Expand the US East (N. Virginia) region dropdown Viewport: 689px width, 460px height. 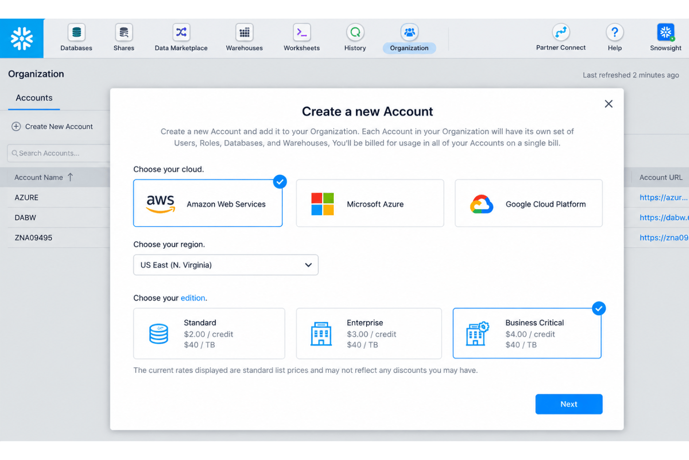coord(226,265)
